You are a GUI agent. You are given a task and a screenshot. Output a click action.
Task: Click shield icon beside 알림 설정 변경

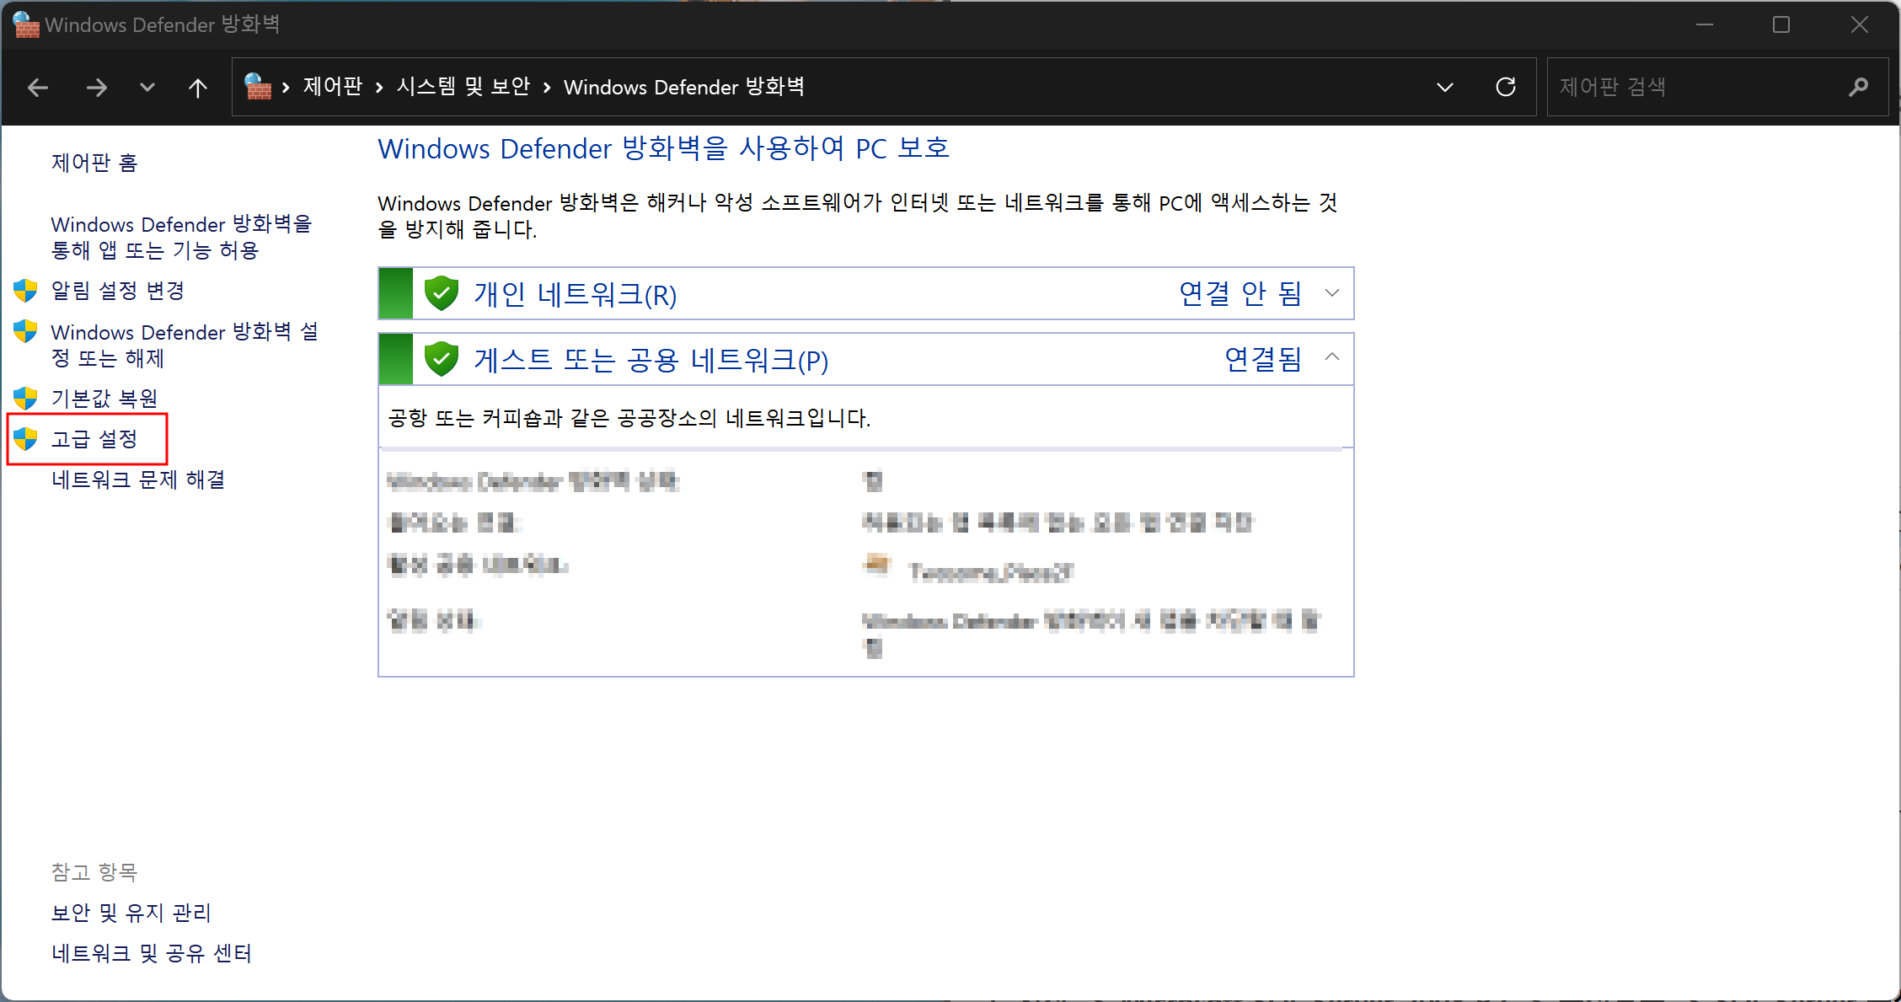pyautogui.click(x=25, y=291)
